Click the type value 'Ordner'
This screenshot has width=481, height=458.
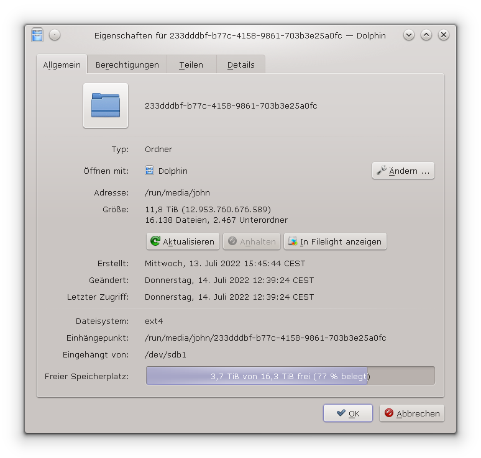(x=158, y=149)
